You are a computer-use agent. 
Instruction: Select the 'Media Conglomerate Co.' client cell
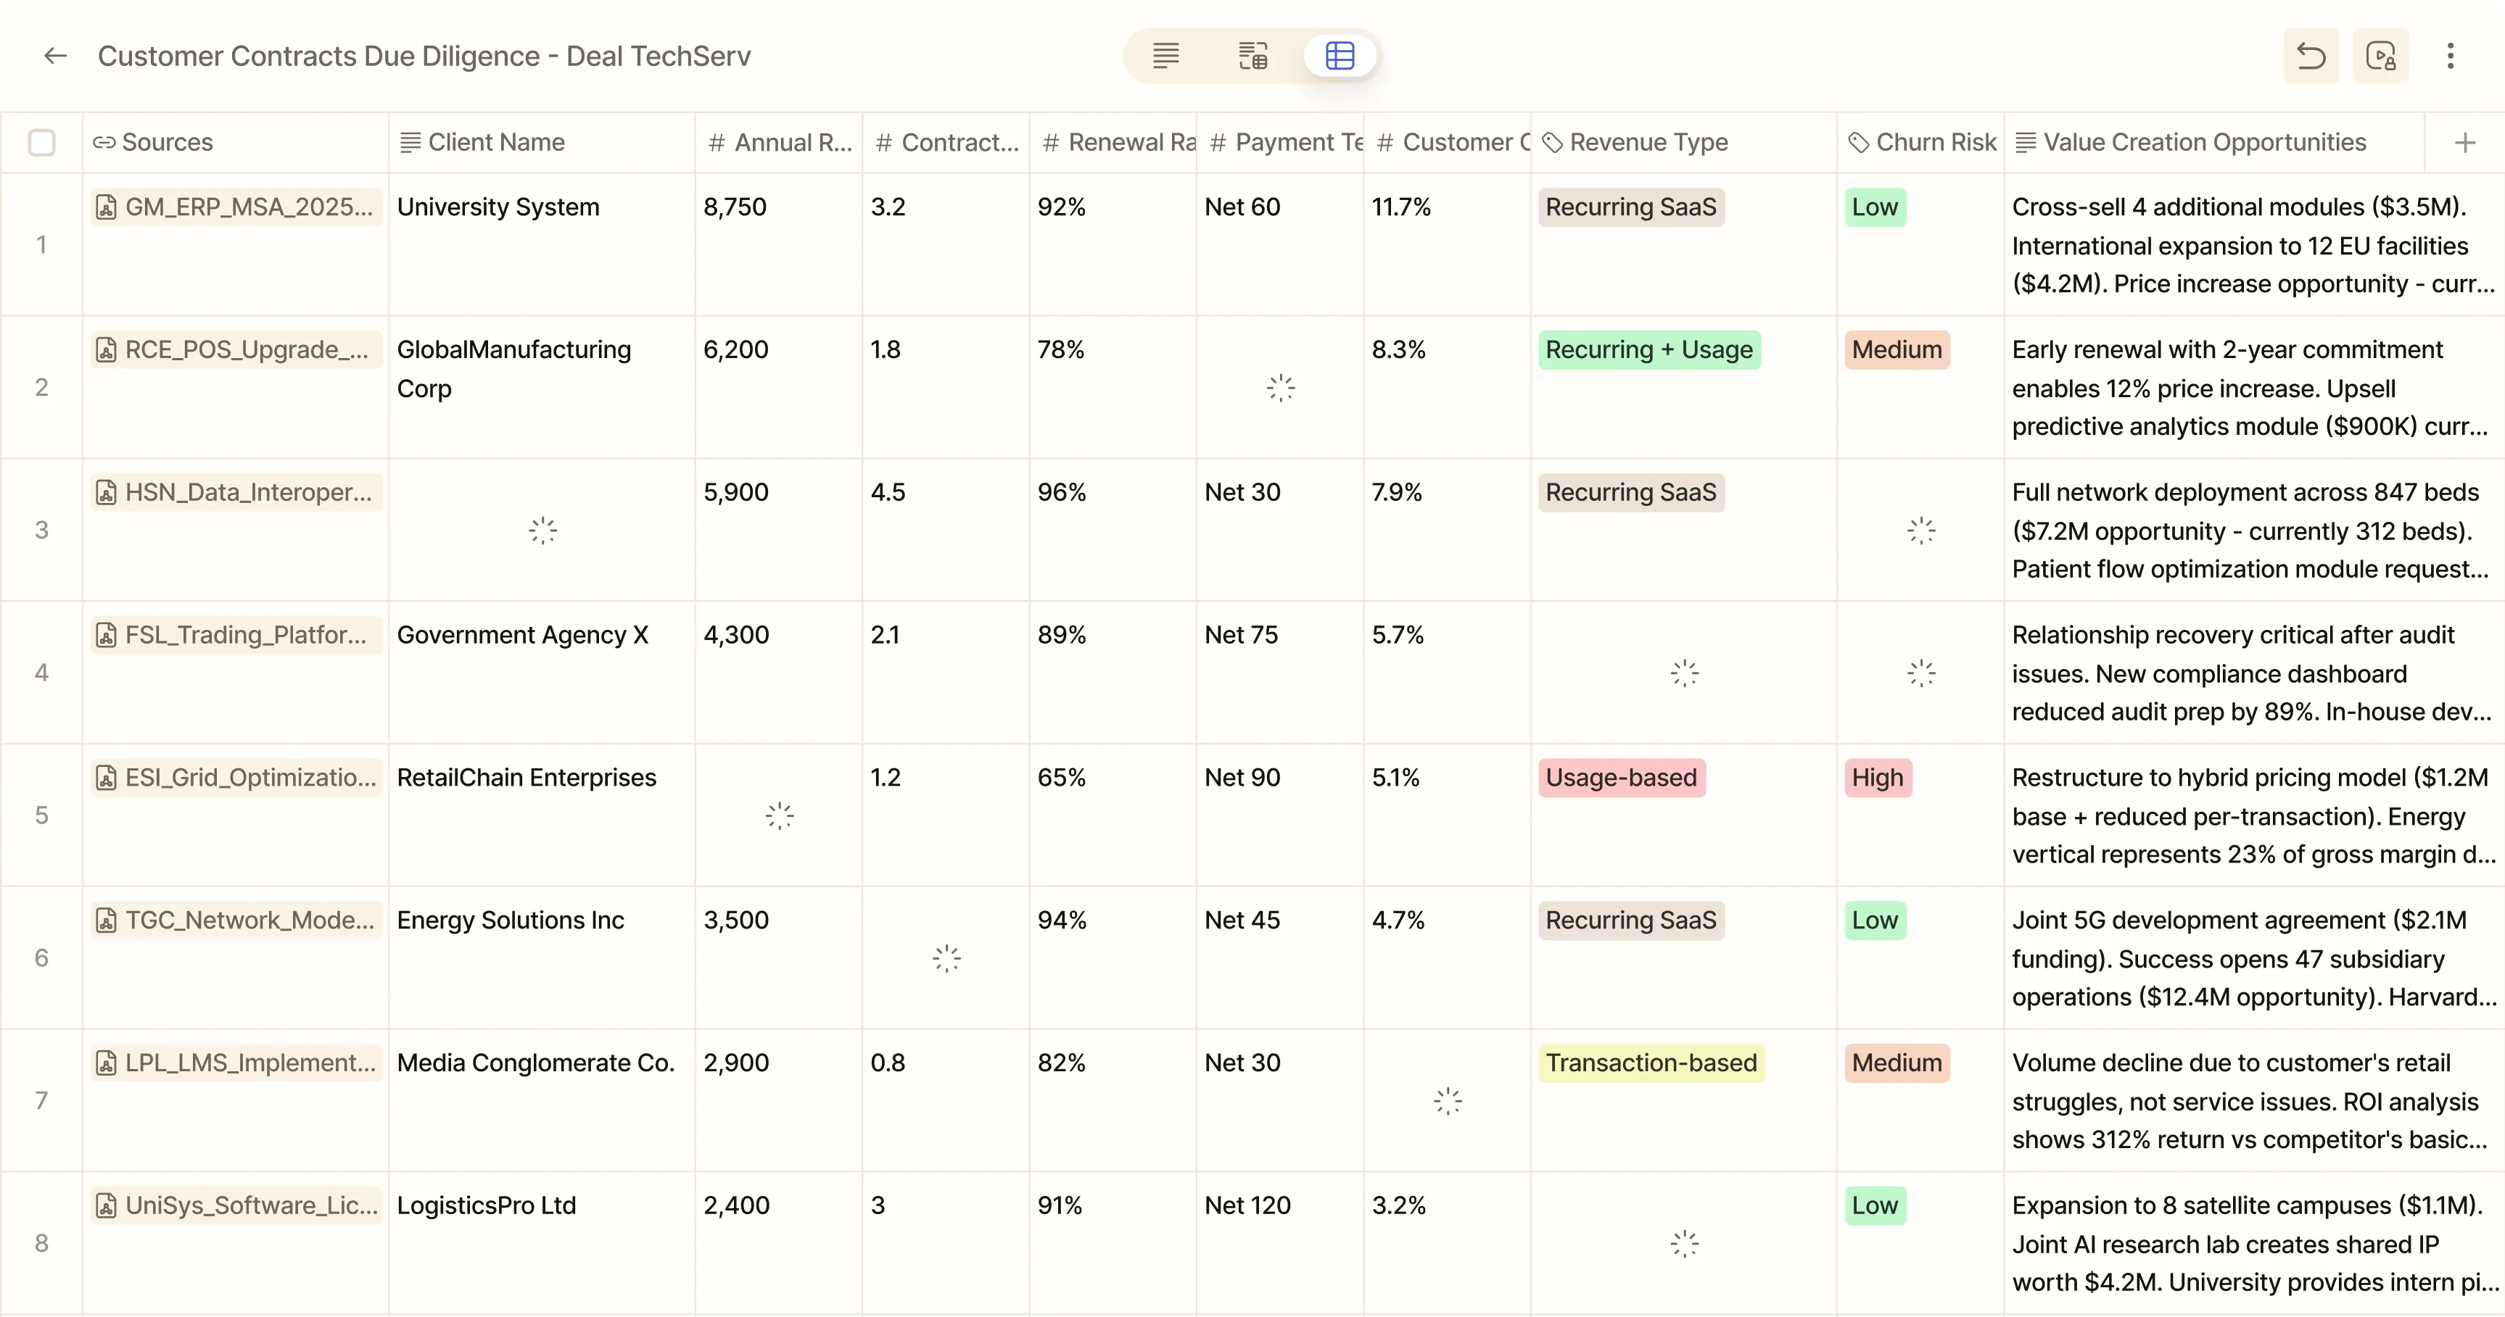tap(542, 1100)
